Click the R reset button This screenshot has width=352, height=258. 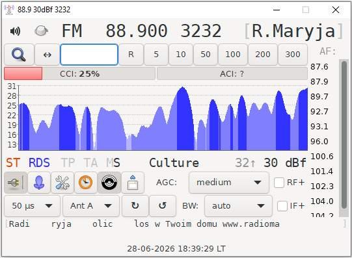tap(131, 55)
